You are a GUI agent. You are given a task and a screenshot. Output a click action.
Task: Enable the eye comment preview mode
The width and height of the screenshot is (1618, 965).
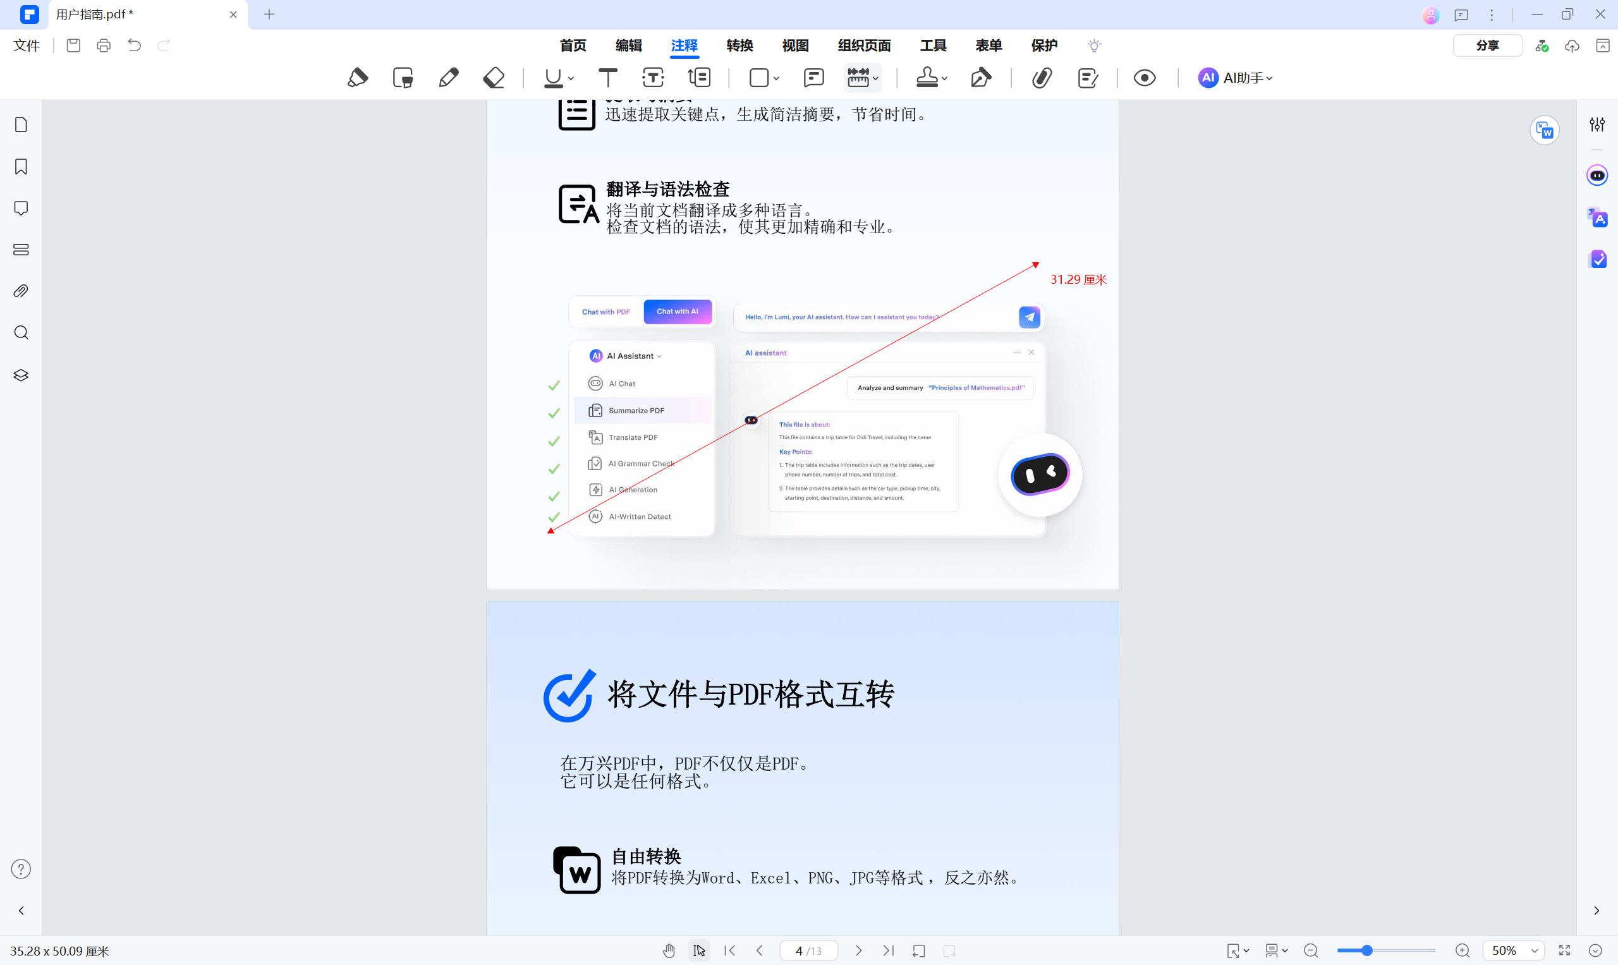point(1145,77)
